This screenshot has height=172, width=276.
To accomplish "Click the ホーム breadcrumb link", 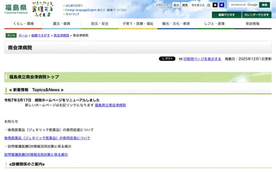I will (23, 35).
